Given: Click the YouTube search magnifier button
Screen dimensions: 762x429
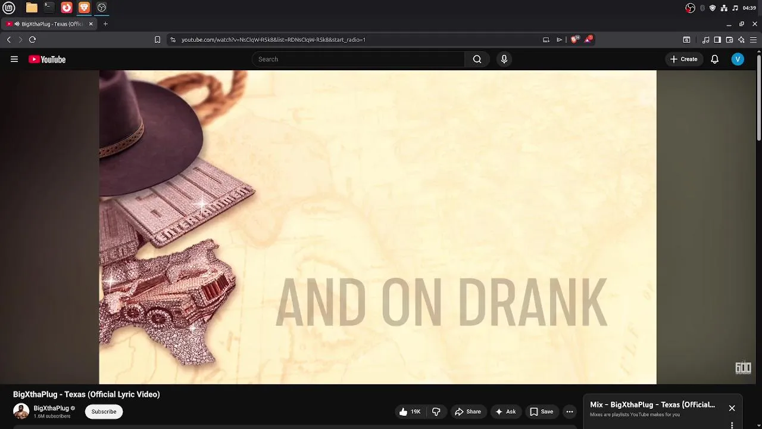Looking at the screenshot, I should pyautogui.click(x=477, y=59).
